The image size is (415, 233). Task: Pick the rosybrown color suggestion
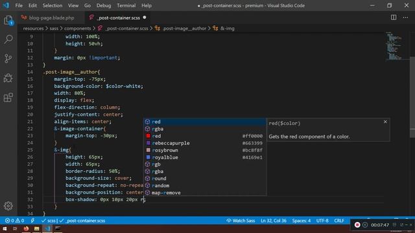pyautogui.click(x=205, y=150)
